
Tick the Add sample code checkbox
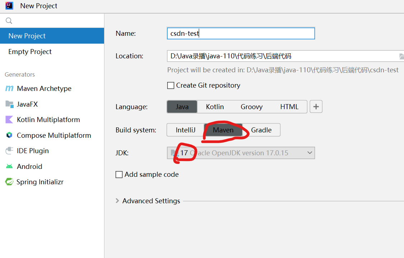(119, 175)
